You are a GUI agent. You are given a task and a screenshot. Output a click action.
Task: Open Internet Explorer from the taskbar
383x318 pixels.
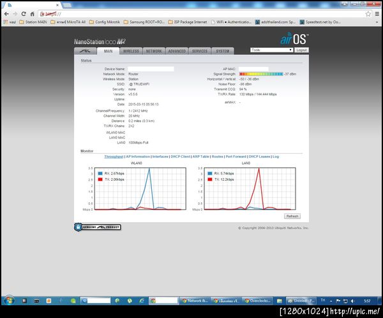pos(142,301)
